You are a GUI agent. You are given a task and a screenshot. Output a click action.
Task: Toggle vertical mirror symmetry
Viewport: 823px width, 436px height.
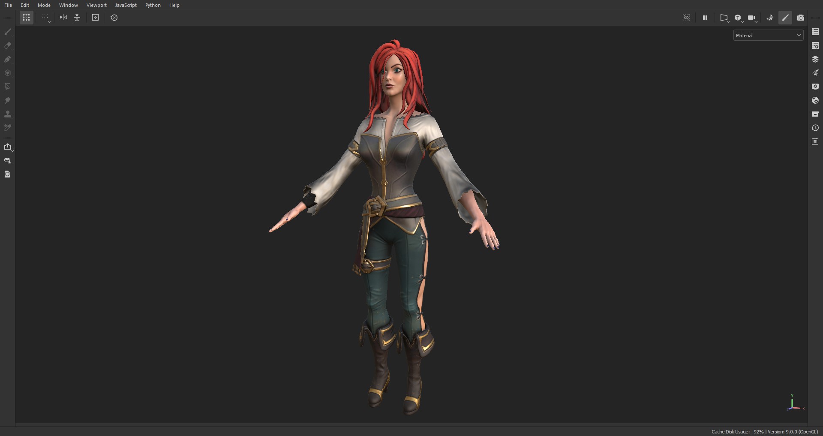pos(77,18)
